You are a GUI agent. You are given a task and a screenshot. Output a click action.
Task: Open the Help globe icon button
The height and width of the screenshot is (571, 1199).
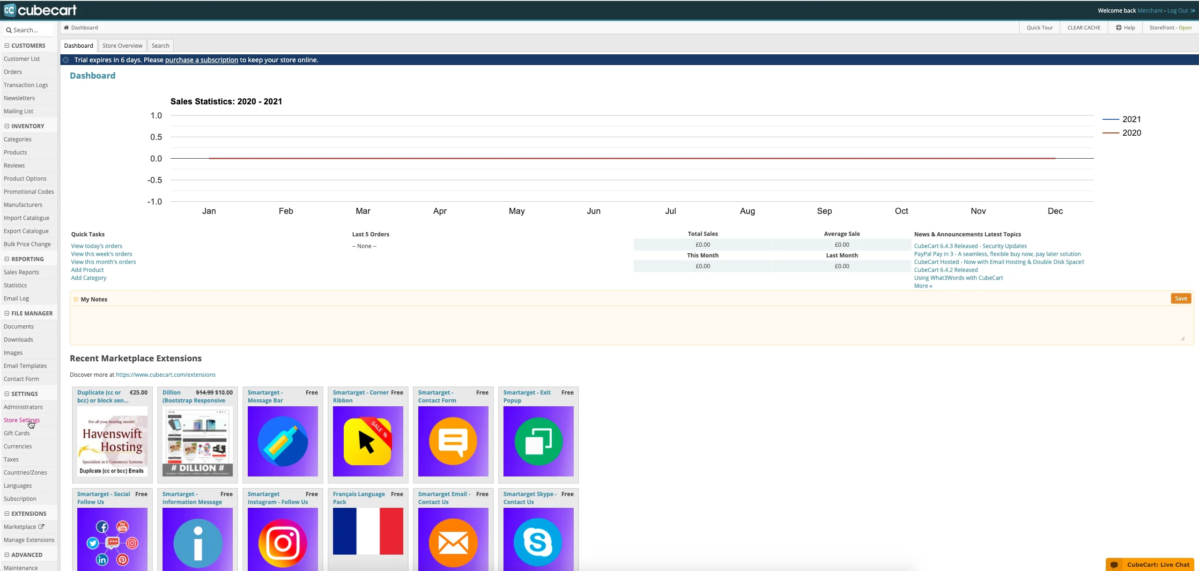click(1118, 28)
